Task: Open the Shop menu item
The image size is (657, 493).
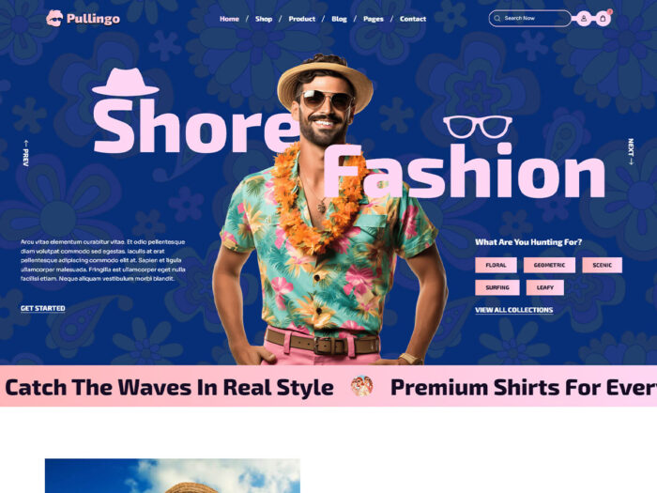Action: [x=264, y=19]
